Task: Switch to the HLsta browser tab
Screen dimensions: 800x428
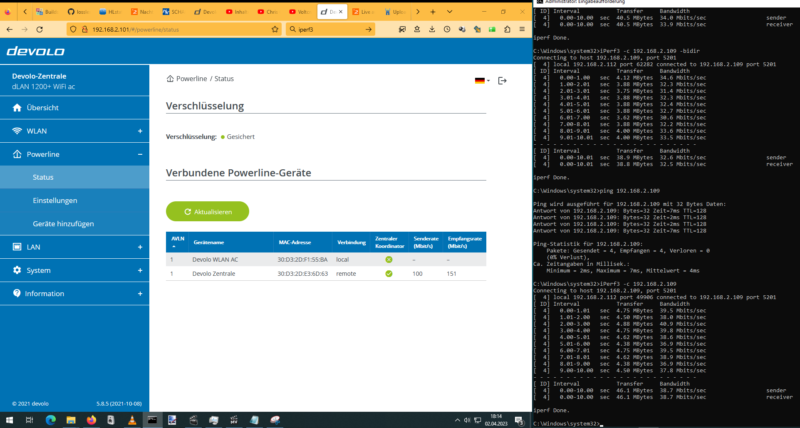Action: (111, 12)
